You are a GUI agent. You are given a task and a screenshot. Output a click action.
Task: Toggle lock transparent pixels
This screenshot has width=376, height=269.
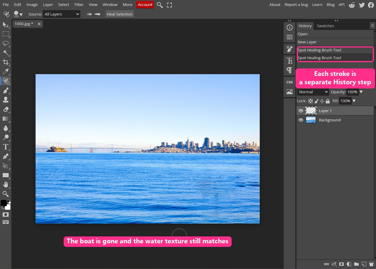311,101
